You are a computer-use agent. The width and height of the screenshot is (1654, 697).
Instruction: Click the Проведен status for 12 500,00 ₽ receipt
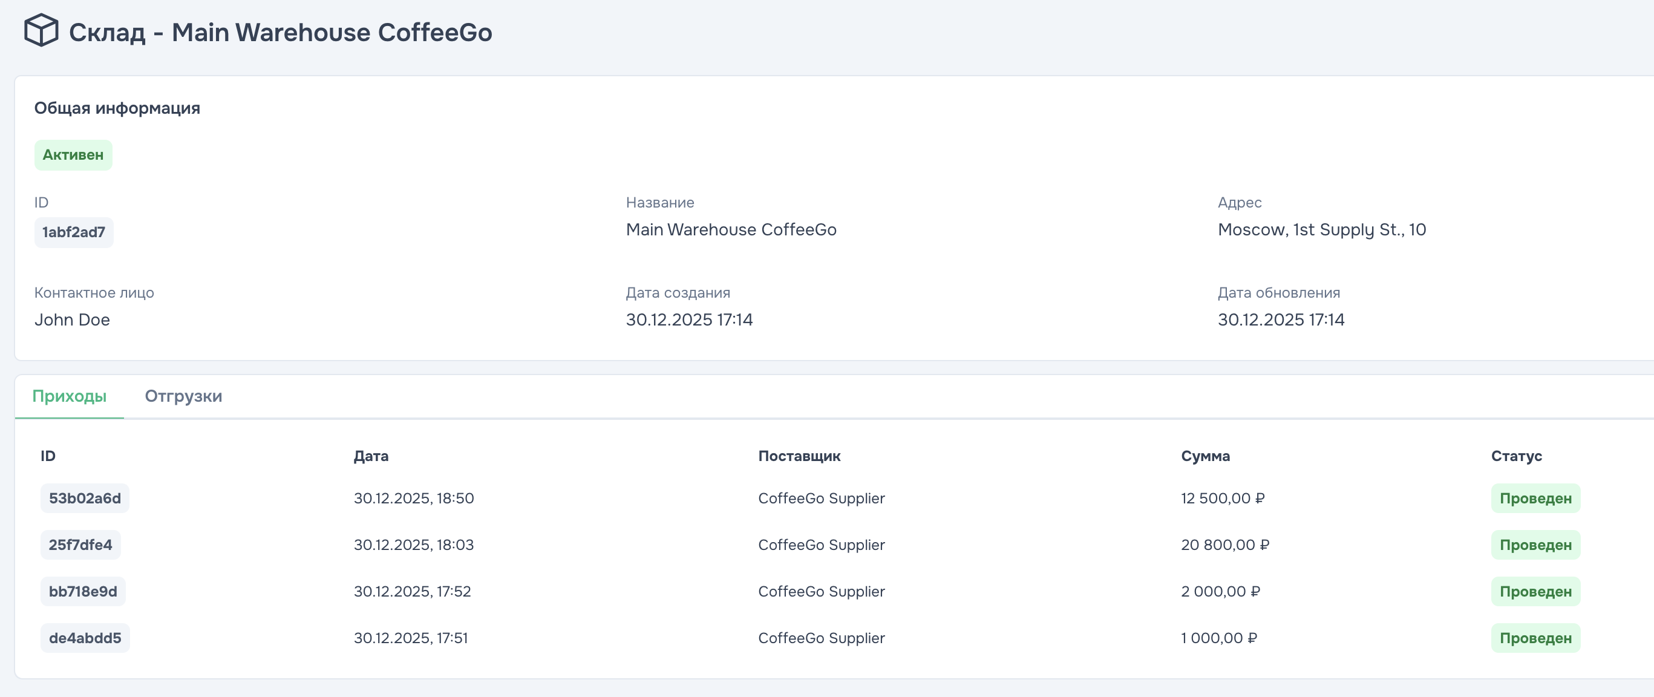click(x=1535, y=499)
